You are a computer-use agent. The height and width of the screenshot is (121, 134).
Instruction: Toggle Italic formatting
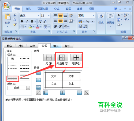point(27,21)
